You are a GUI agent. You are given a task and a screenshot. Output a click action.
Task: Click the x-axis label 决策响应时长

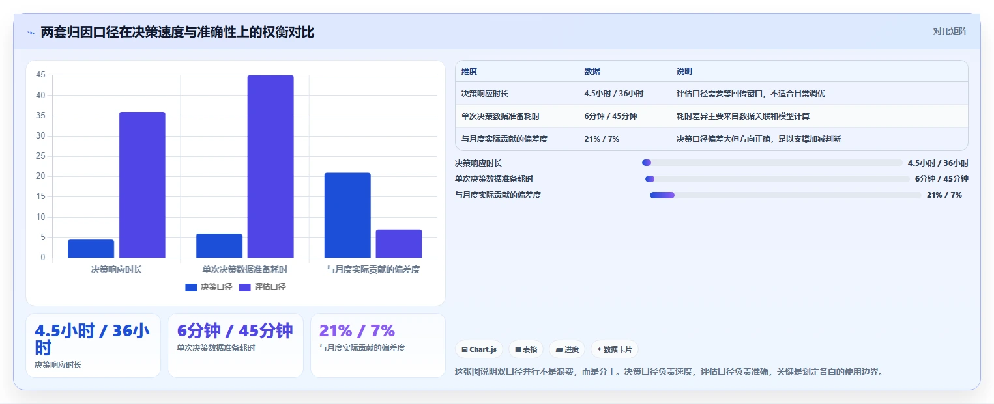117,269
